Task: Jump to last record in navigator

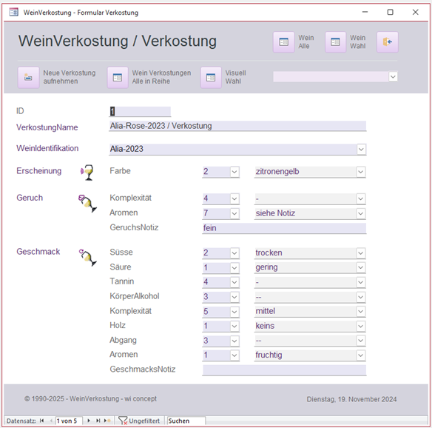Action: pos(98,421)
